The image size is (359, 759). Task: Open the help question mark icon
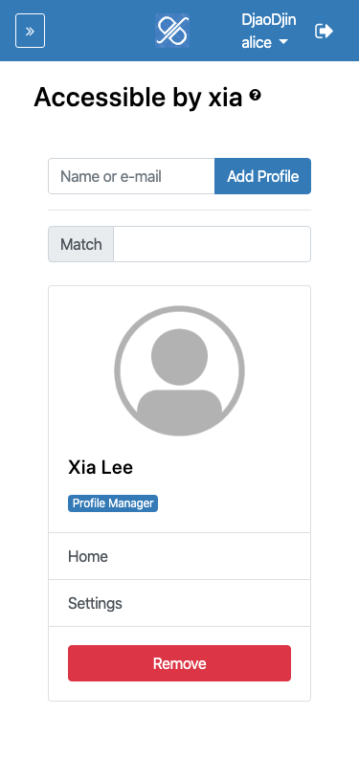pos(255,95)
